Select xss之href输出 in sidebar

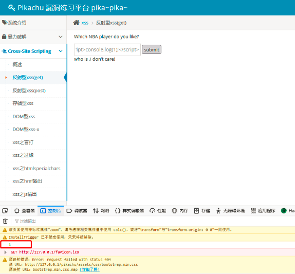tap(27, 181)
